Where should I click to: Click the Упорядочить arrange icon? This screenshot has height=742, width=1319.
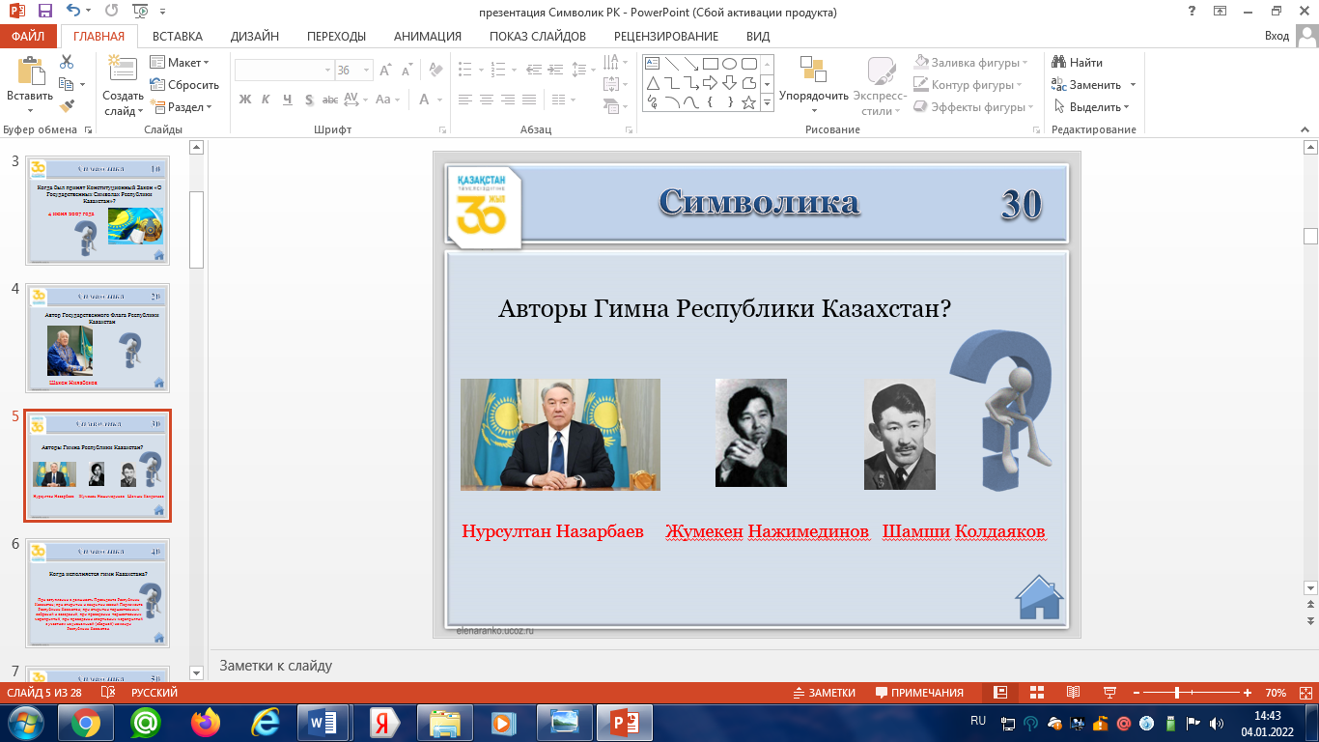coord(813,73)
